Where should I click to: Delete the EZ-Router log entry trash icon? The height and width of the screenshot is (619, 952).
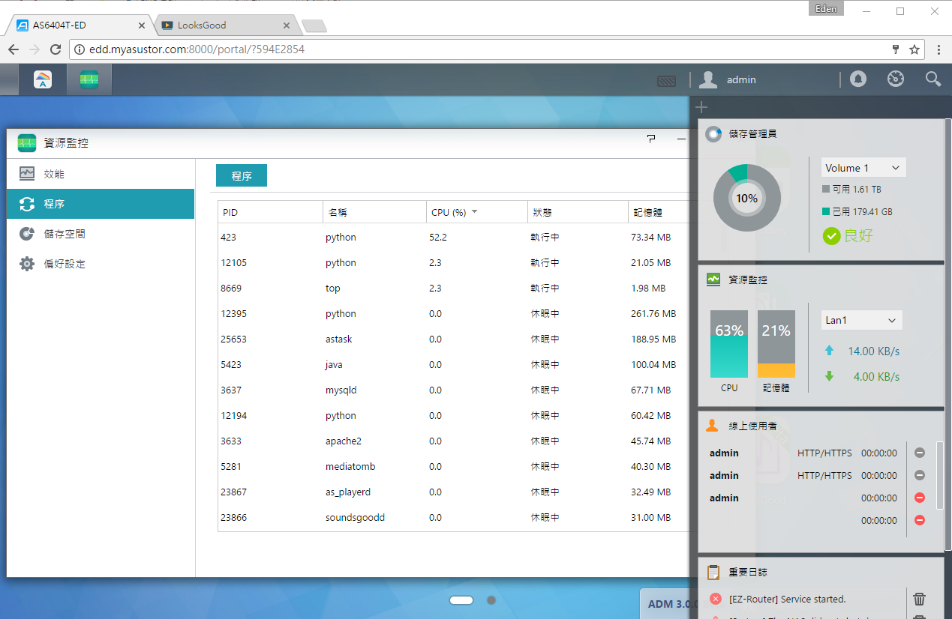919,599
